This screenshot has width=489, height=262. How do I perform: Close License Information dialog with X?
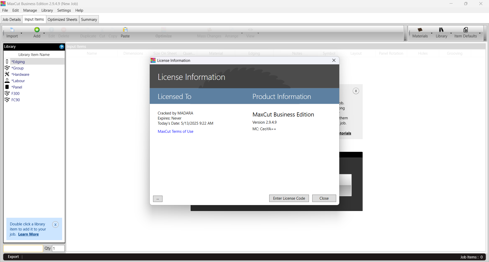pos(334,60)
